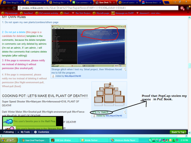Open the 'Stream Pea' link in the userbox
The height and width of the screenshot is (143, 191).
pos(55,128)
